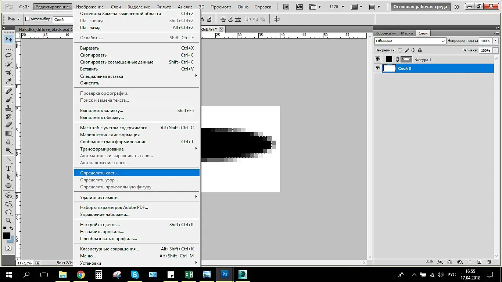The height and width of the screenshot is (282, 502).
Task: Toggle lock transparent pixels
Action: coord(400,50)
